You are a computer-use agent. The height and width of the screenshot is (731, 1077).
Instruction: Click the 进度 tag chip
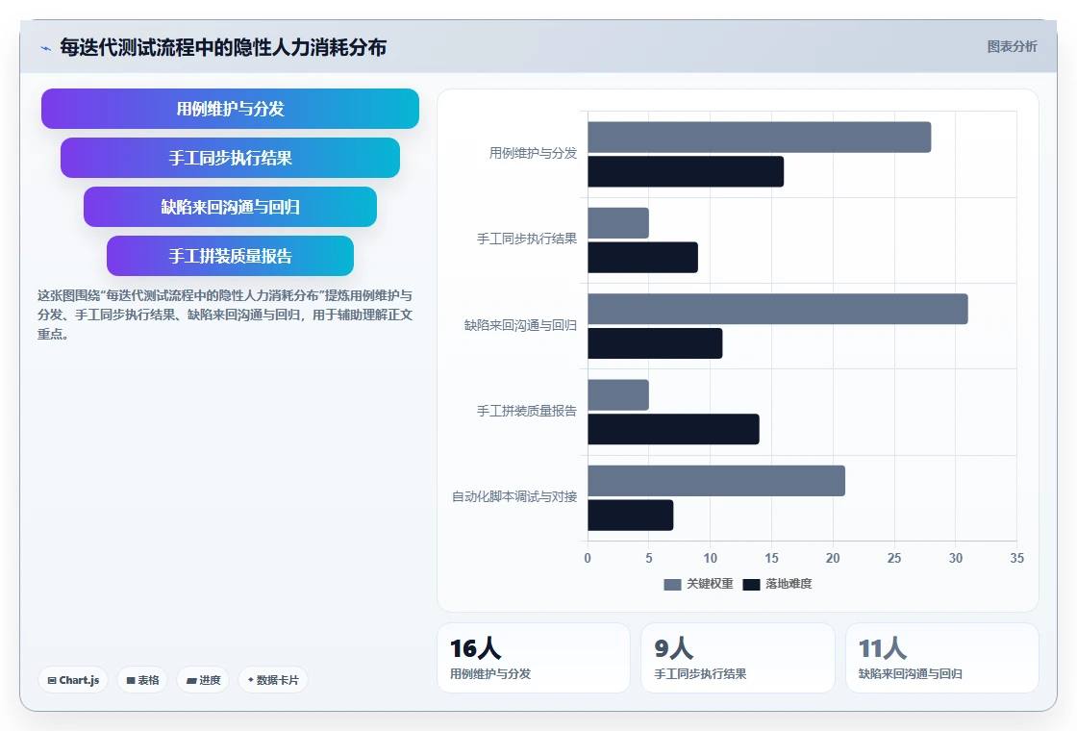(x=203, y=680)
